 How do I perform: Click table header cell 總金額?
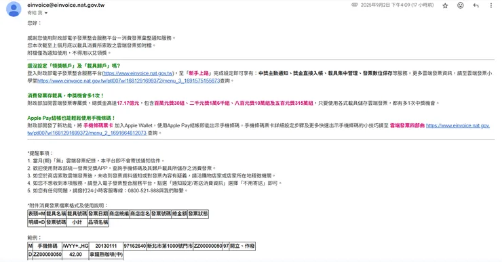coord(179,214)
